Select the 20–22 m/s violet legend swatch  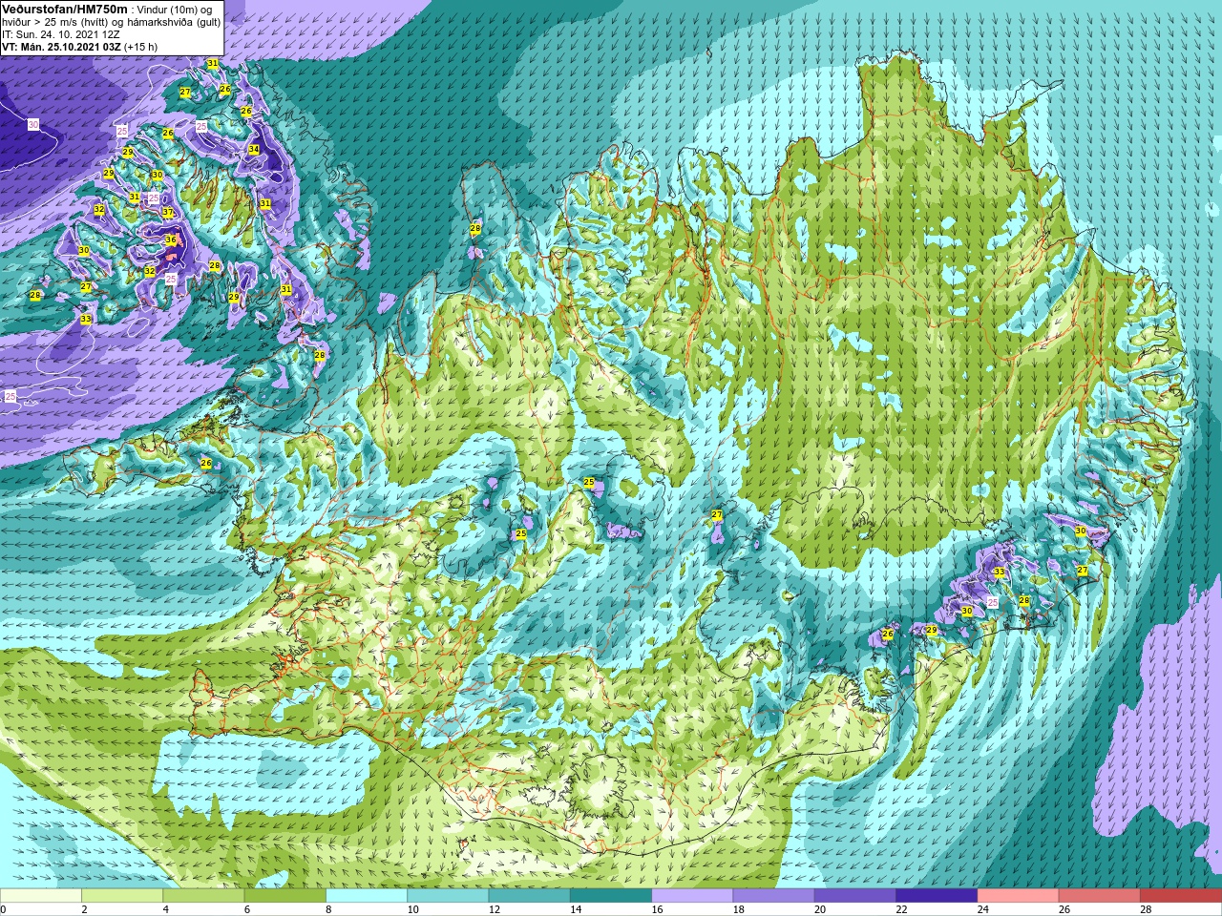coord(855,896)
